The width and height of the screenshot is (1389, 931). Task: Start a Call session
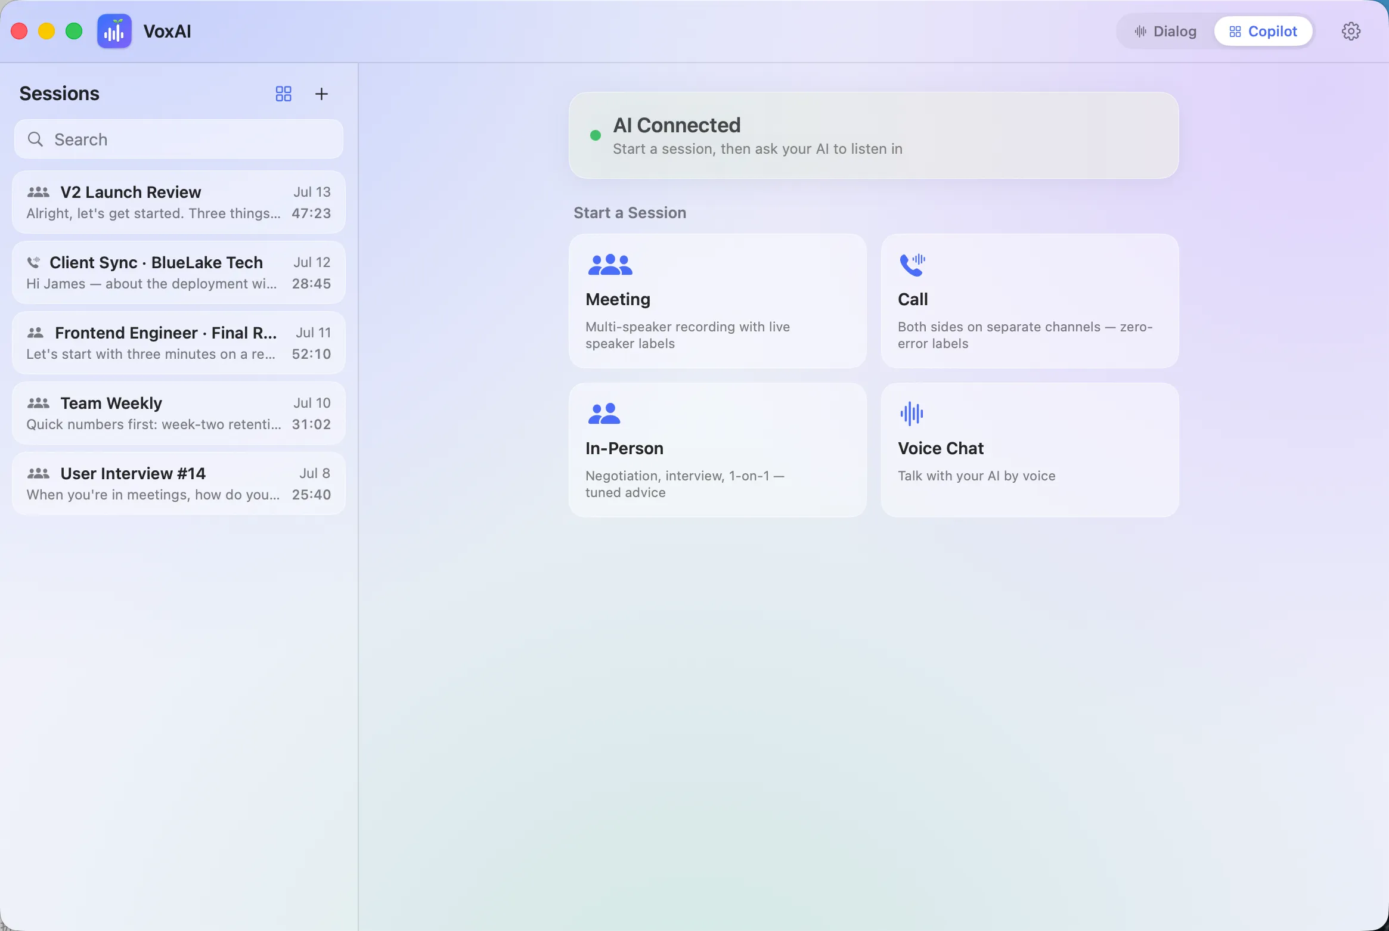(1030, 301)
